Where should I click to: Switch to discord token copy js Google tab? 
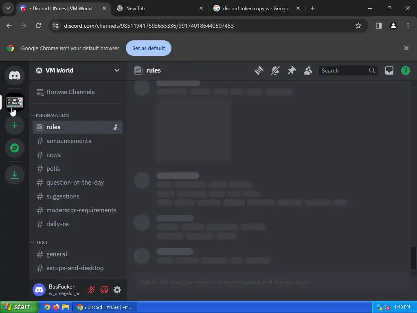256,9
